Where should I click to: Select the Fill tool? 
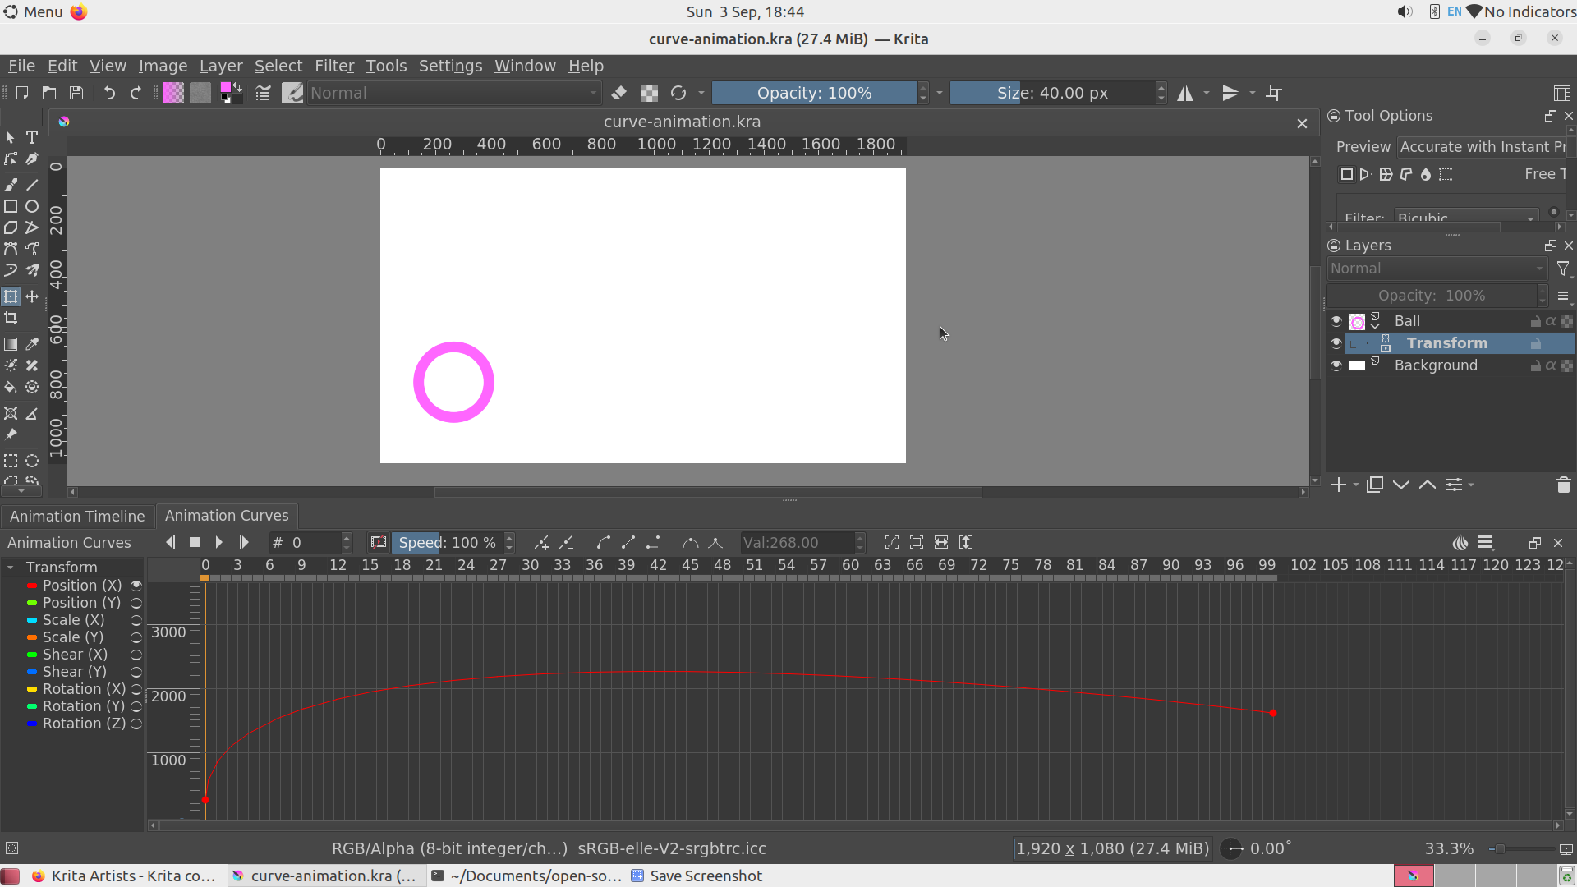point(11,387)
